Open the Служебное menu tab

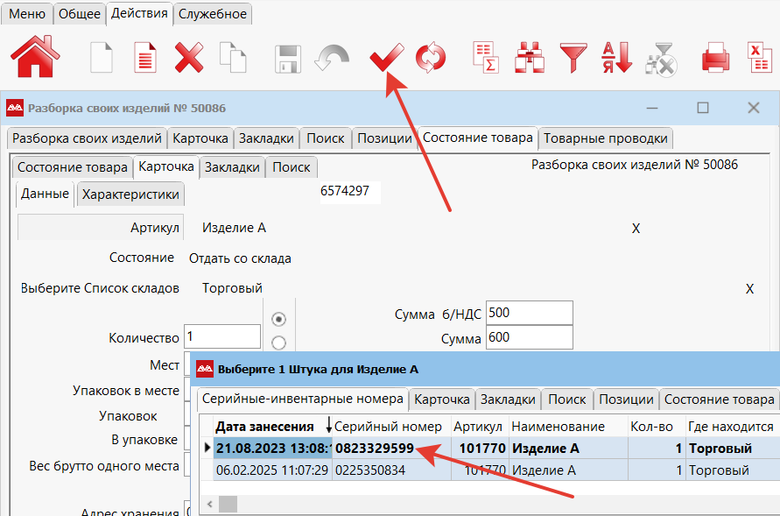pyautogui.click(x=213, y=13)
